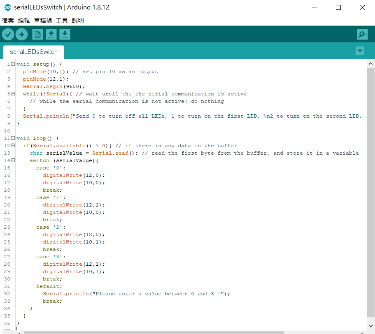Viewport: 375px width, 334px height.
Task: Fold the if Serial.available block
Action: pyautogui.click(x=13, y=146)
